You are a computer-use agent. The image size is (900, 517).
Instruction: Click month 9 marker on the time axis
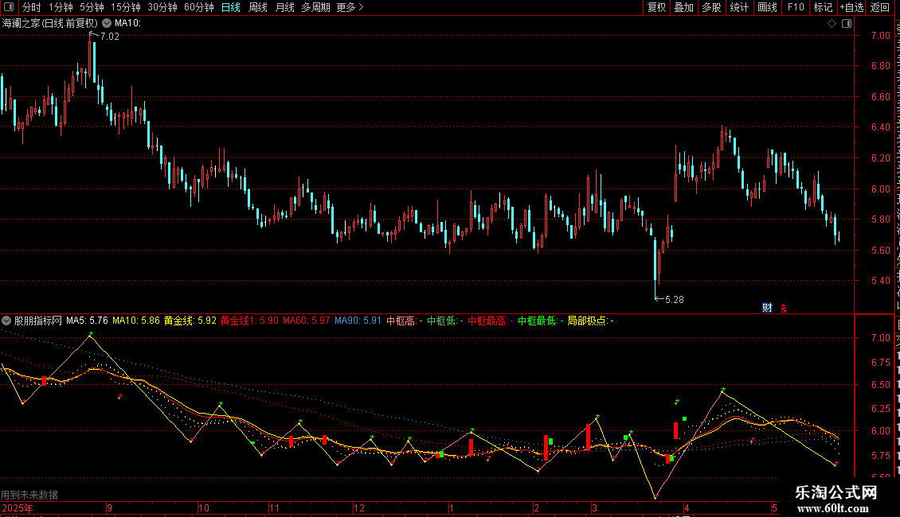[109, 507]
